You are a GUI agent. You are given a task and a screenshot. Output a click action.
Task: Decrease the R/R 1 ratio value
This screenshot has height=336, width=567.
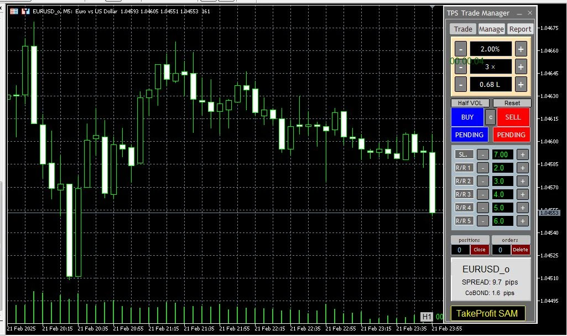[x=483, y=168]
